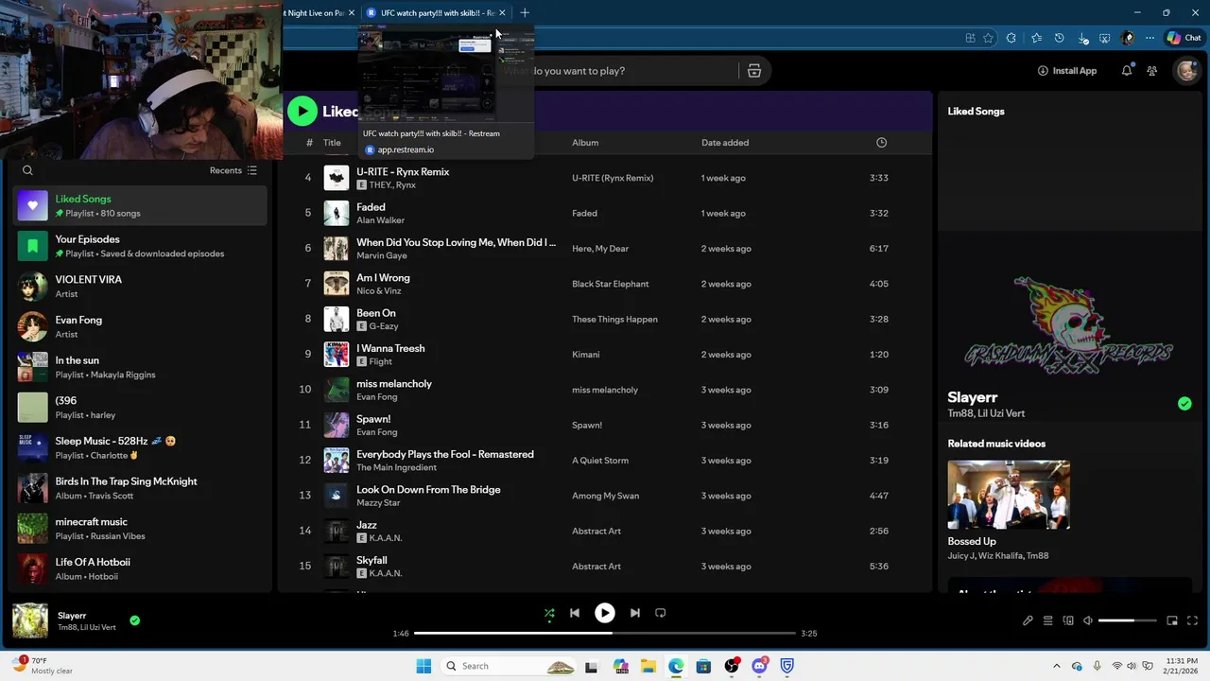Open the lyrics microphone icon
This screenshot has height=681, width=1210.
click(x=1028, y=620)
